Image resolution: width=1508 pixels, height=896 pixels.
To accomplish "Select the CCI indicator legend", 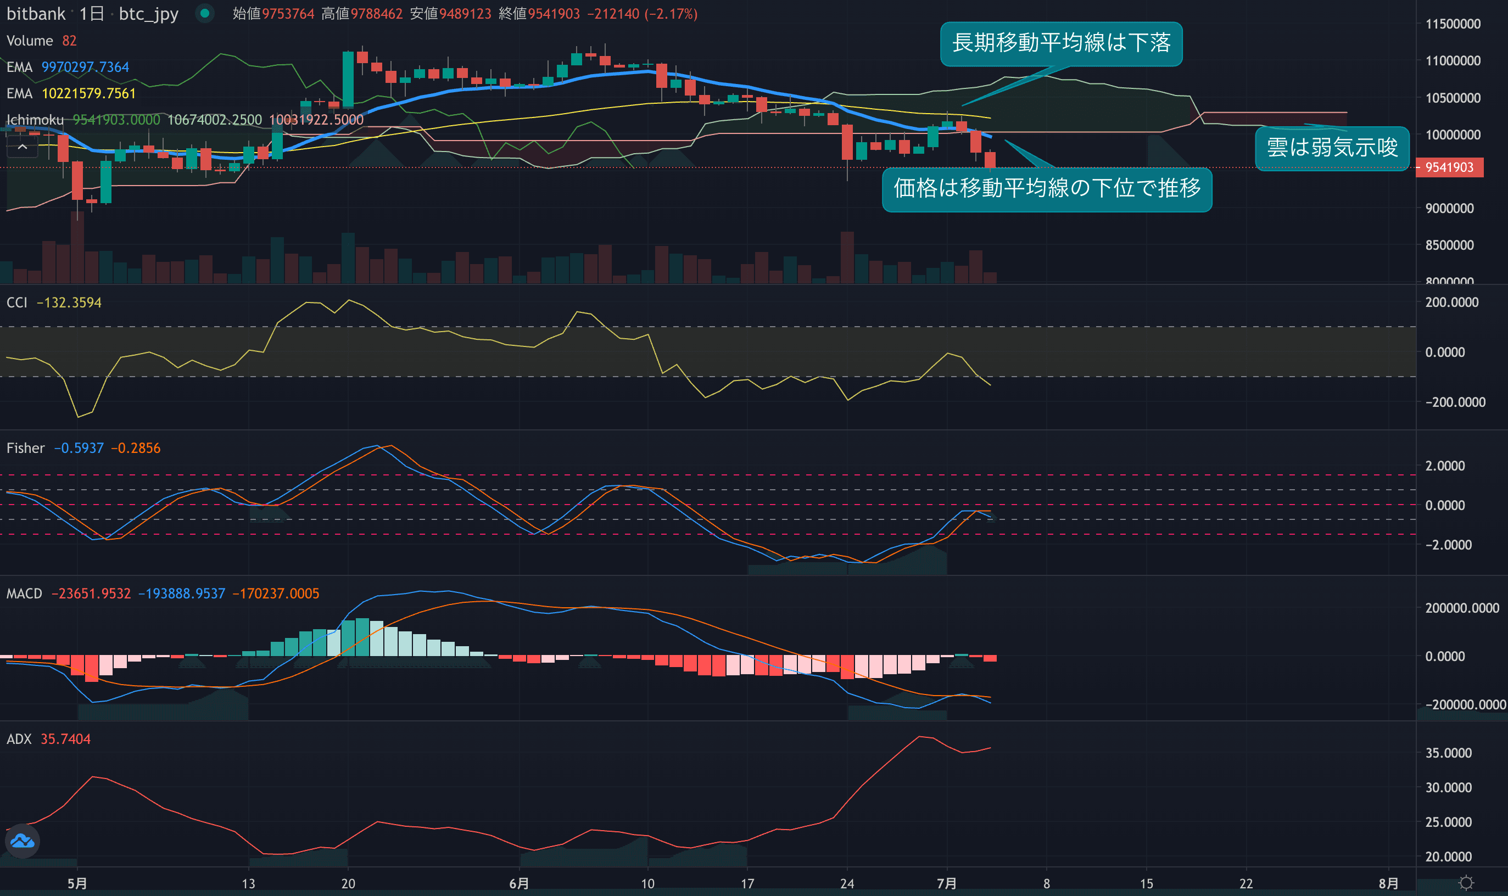I will pos(17,303).
